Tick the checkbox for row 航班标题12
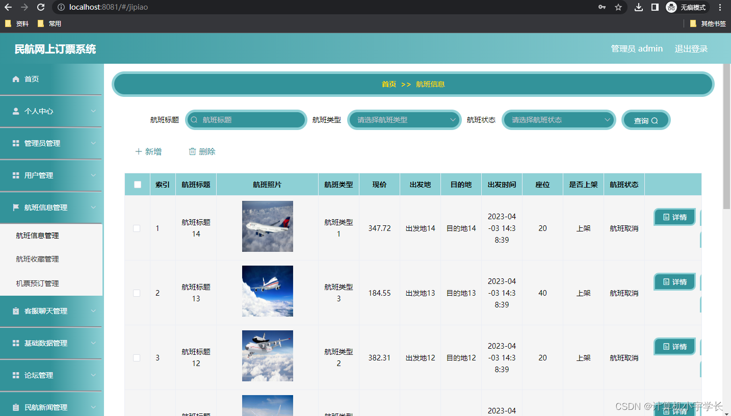 (137, 358)
